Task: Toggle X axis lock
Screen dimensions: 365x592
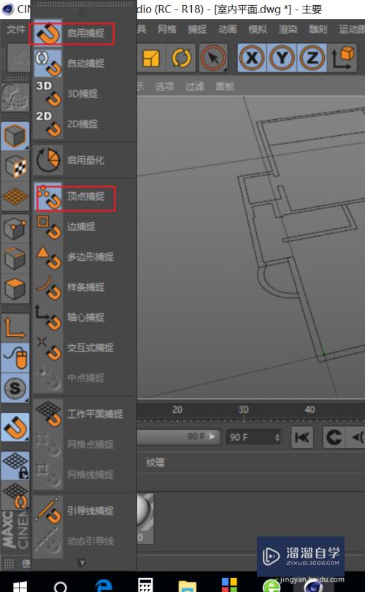Action: [252, 58]
